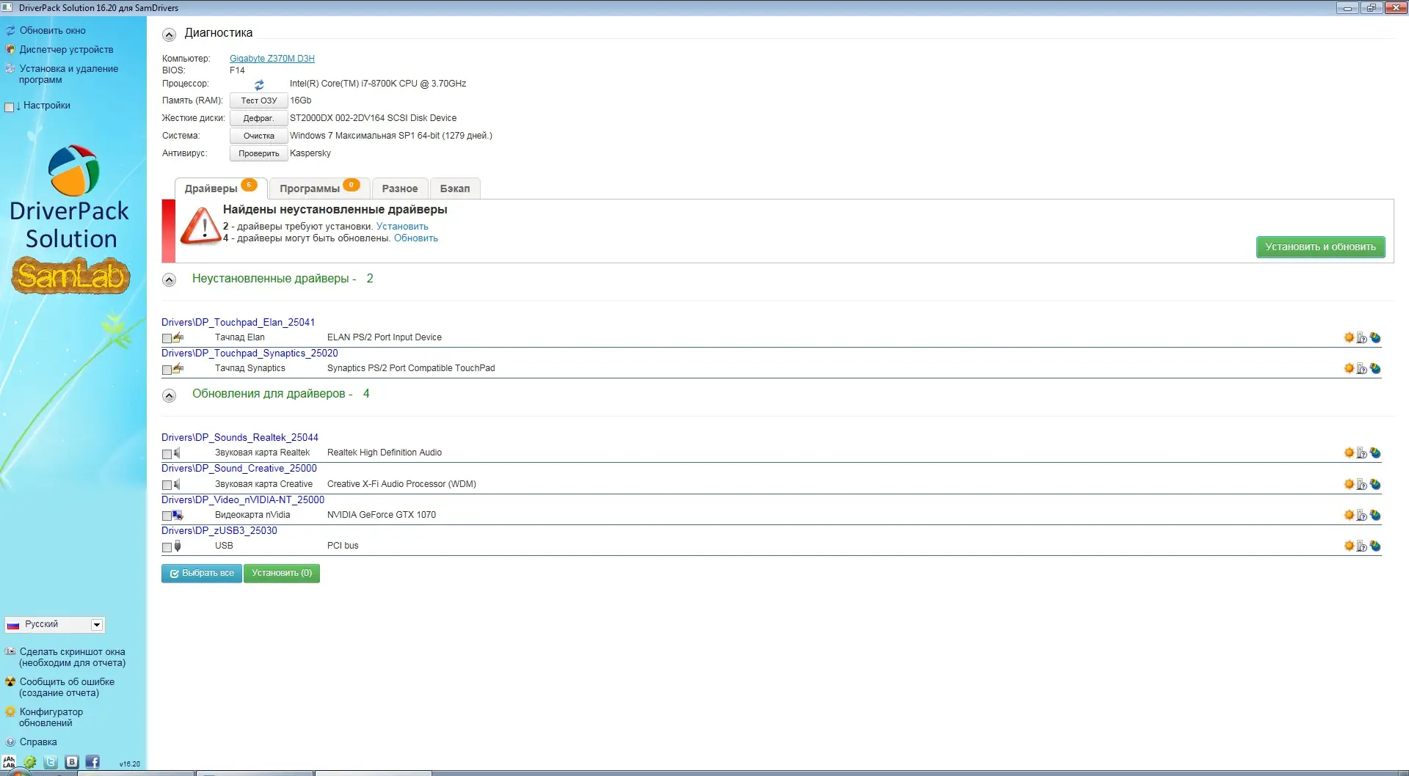Viewport: 1409px width, 776px height.
Task: Tick the checkbox for Тачпад Elan driver
Action: 167,338
